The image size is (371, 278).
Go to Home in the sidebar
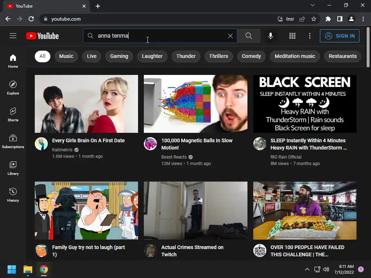point(13,61)
